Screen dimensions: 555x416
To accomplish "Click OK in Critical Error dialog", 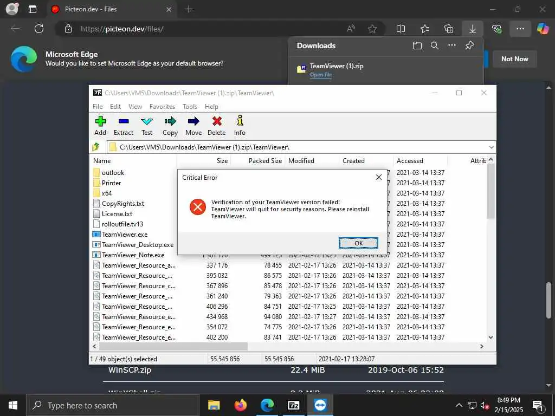I will point(358,243).
